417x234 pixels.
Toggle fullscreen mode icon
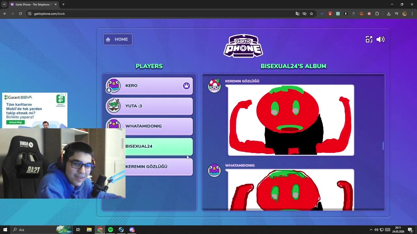tap(369, 39)
